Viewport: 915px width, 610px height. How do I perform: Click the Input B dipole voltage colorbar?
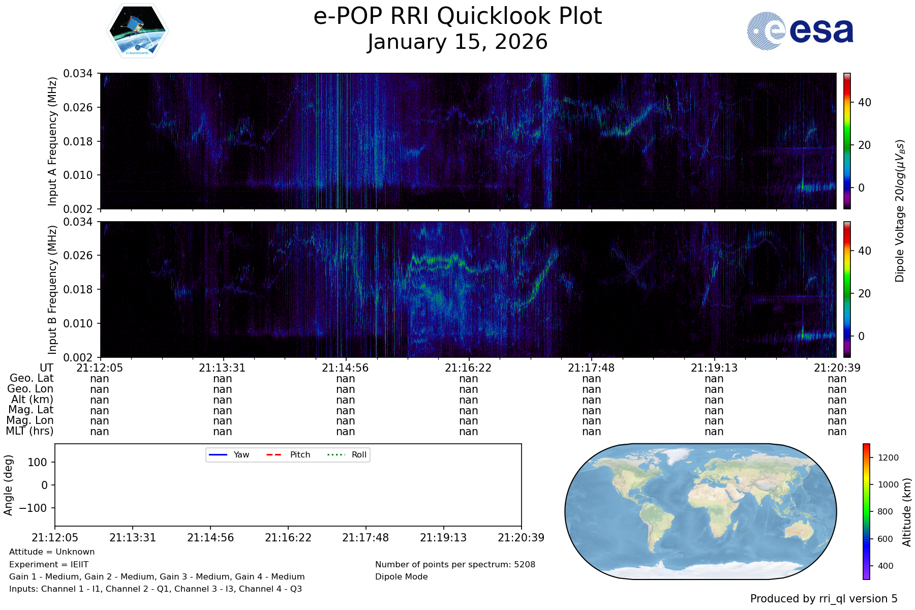(x=847, y=289)
